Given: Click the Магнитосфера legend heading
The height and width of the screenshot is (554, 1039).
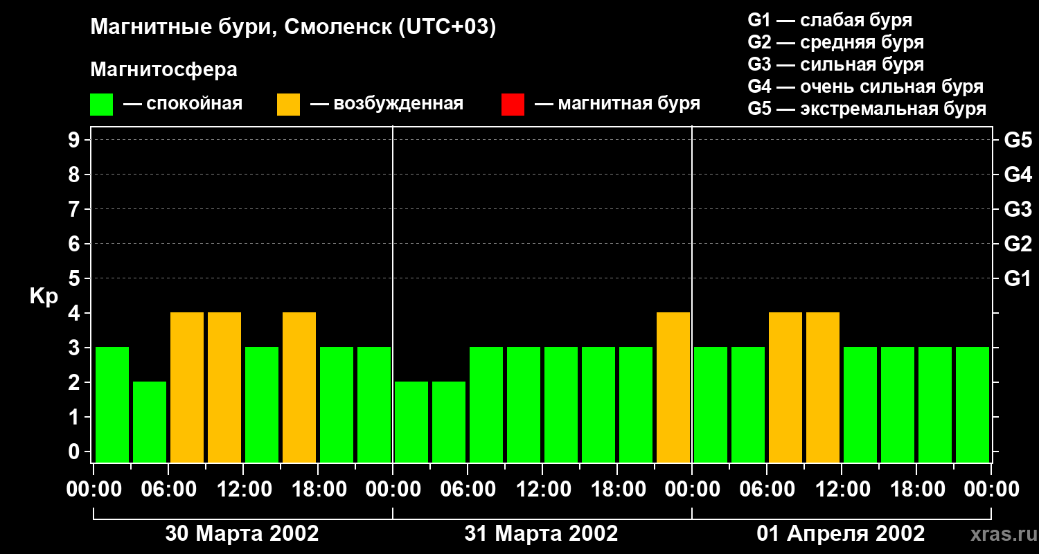Looking at the screenshot, I should 163,70.
